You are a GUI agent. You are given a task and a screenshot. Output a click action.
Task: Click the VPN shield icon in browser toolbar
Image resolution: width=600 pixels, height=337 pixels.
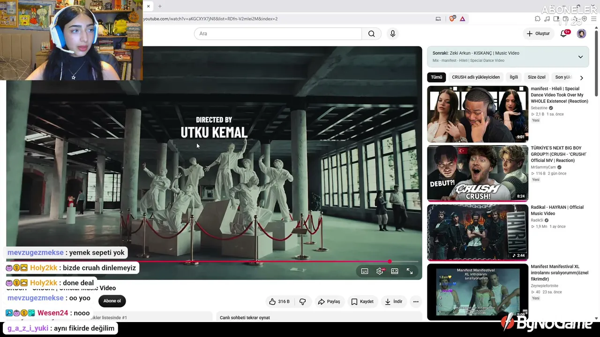584,19
